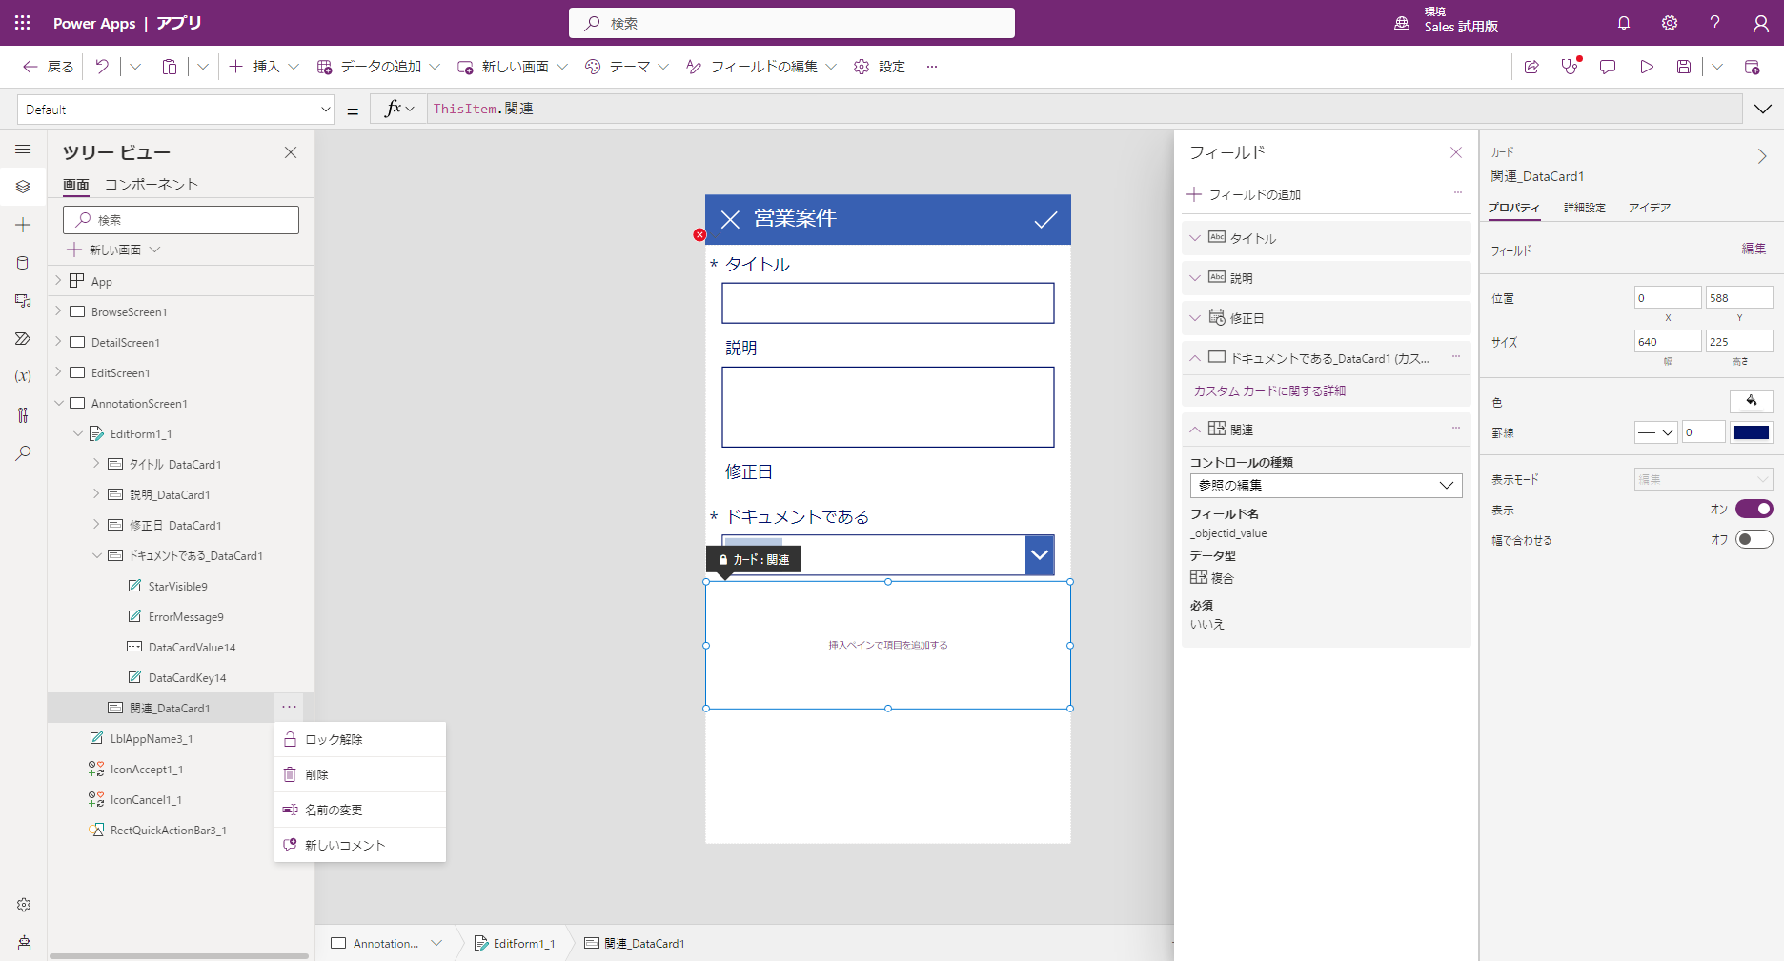1784x961 pixels.
Task: Switch to the コンポーネント tab
Action: pos(152,185)
